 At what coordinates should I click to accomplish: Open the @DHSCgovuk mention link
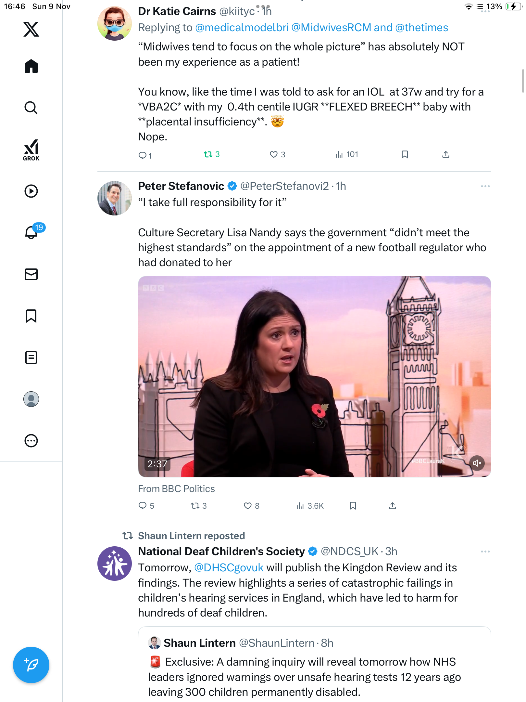coord(229,567)
